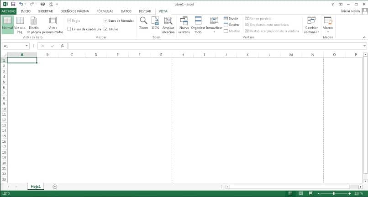The width and height of the screenshot is (368, 197).
Task: Click the zoom out minus button
Action: coord(319,193)
